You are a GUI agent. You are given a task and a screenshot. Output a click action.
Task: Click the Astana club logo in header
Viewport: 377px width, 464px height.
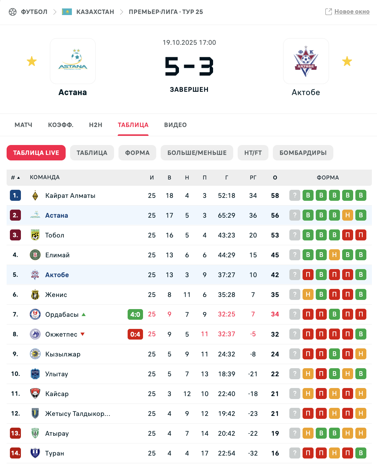pyautogui.click(x=73, y=61)
